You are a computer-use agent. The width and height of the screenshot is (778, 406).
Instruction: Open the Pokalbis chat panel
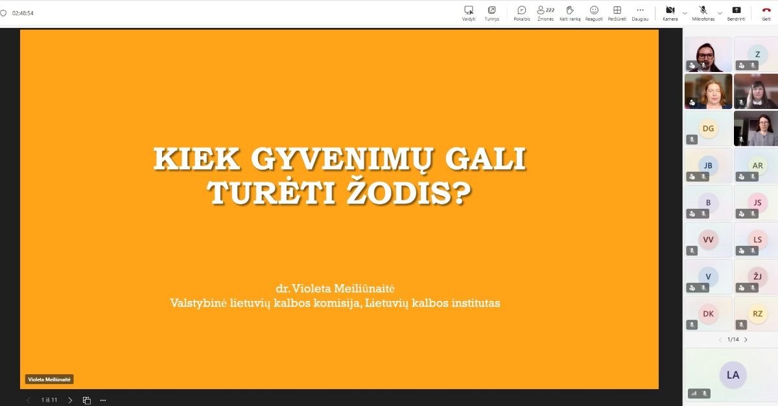click(x=521, y=13)
